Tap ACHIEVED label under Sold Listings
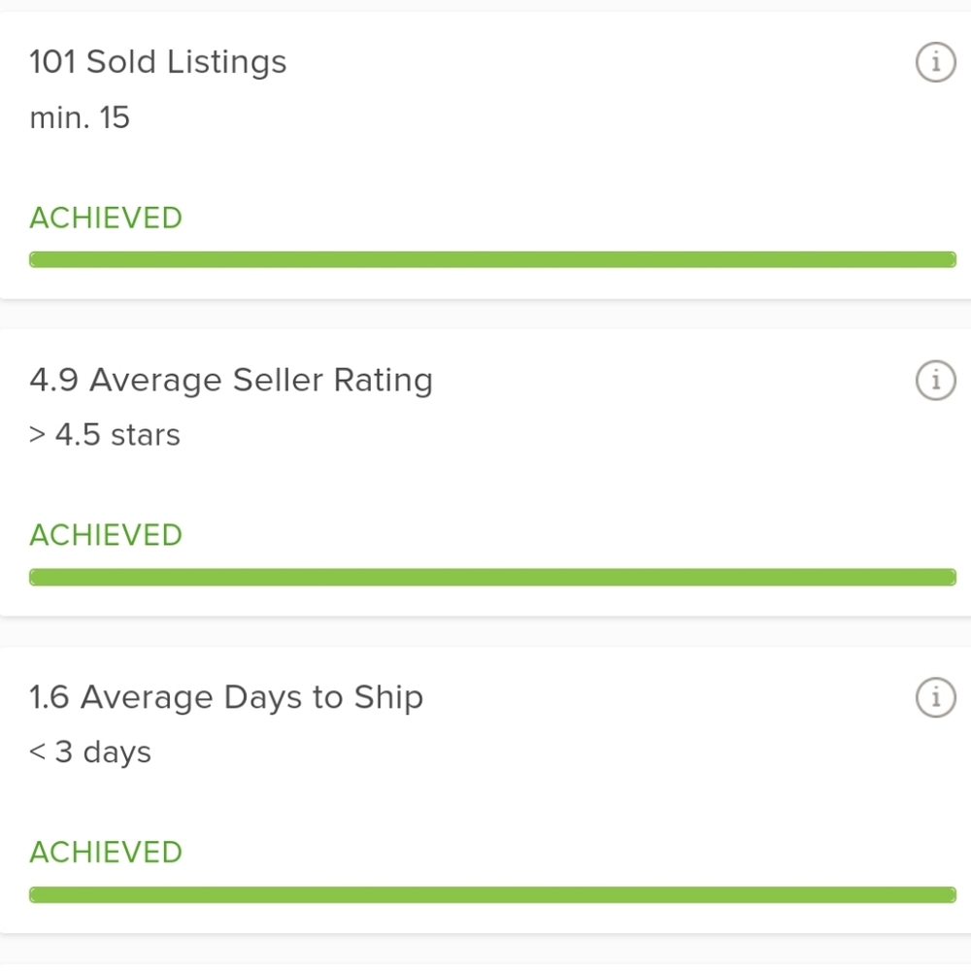971x971 pixels. 106,218
